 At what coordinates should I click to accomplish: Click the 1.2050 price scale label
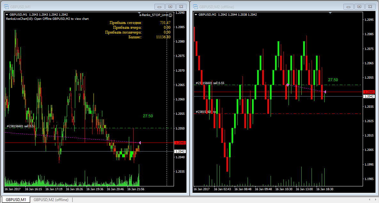pos(180,128)
